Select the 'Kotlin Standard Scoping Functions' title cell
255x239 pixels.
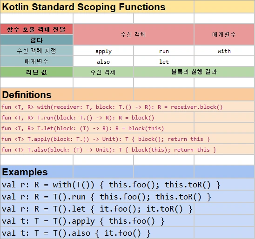(97, 7)
